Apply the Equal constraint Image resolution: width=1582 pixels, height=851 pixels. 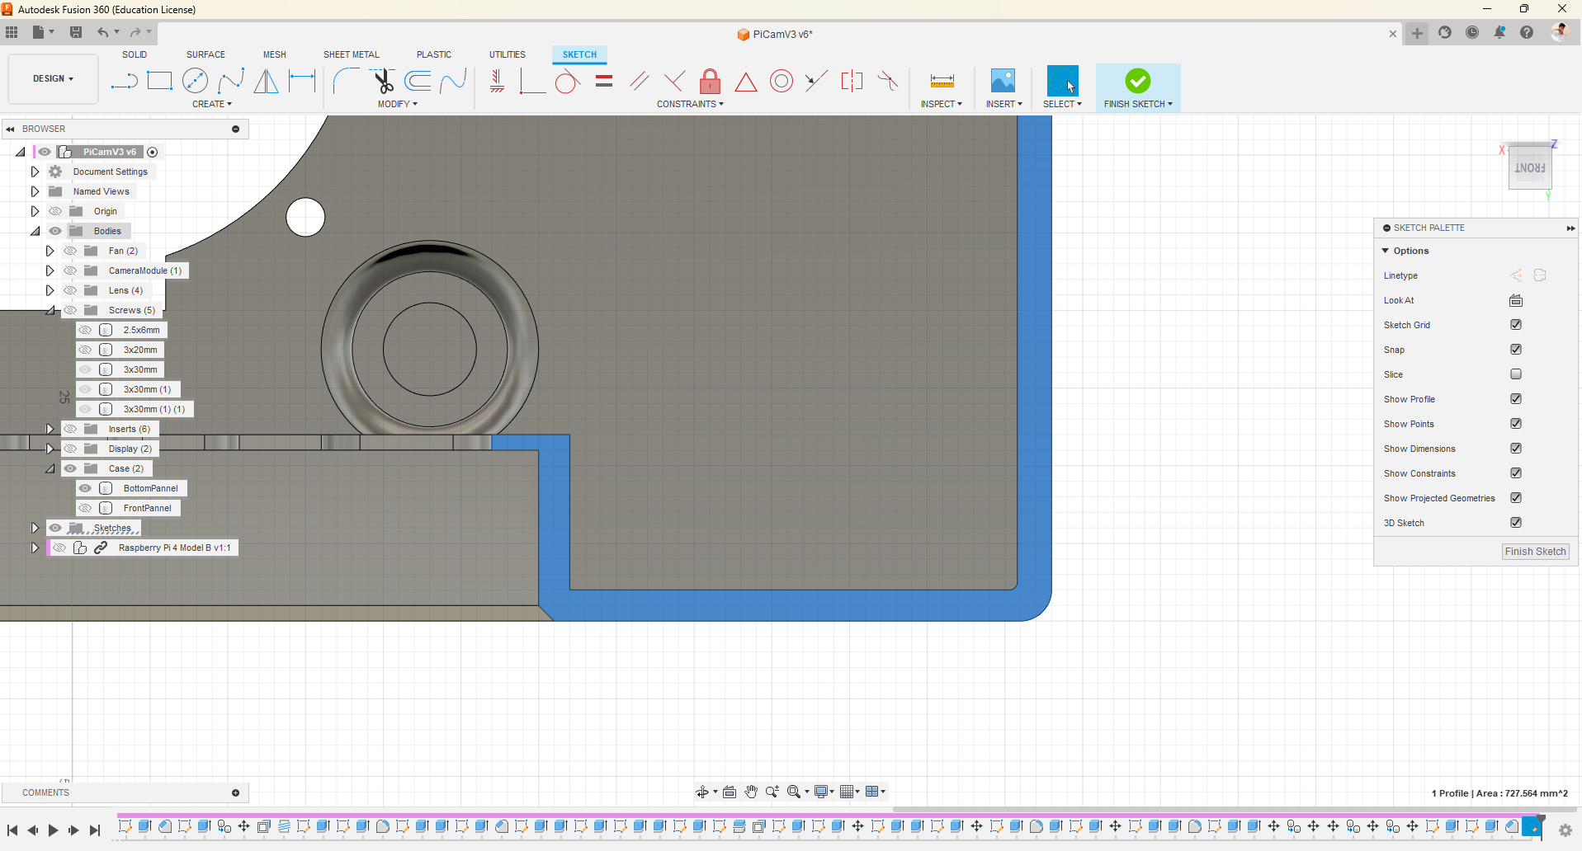point(604,81)
